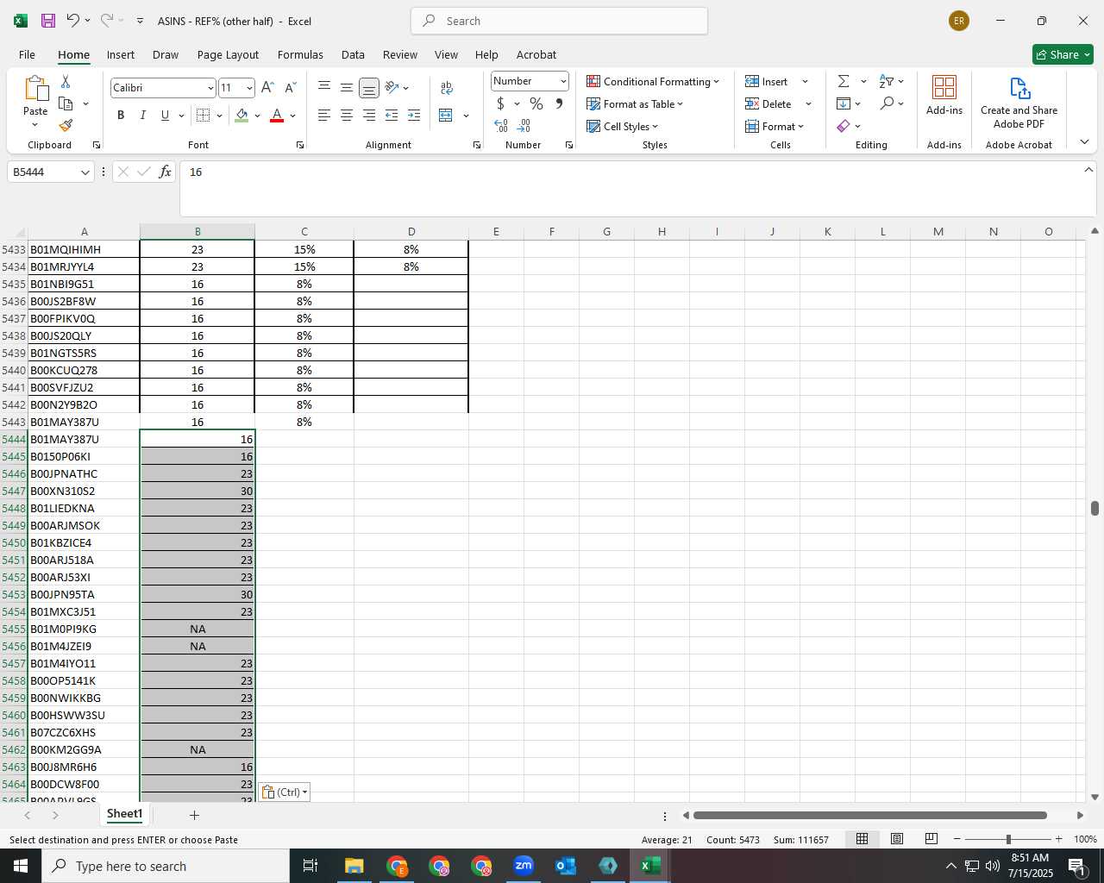
Task: Open the font name Calibri dropdown
Action: click(210, 88)
